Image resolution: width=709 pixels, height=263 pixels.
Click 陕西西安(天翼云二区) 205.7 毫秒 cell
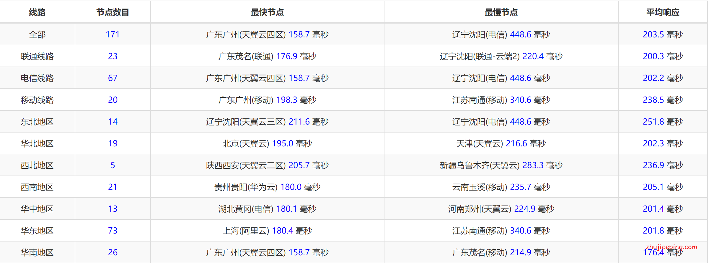pos(267,165)
